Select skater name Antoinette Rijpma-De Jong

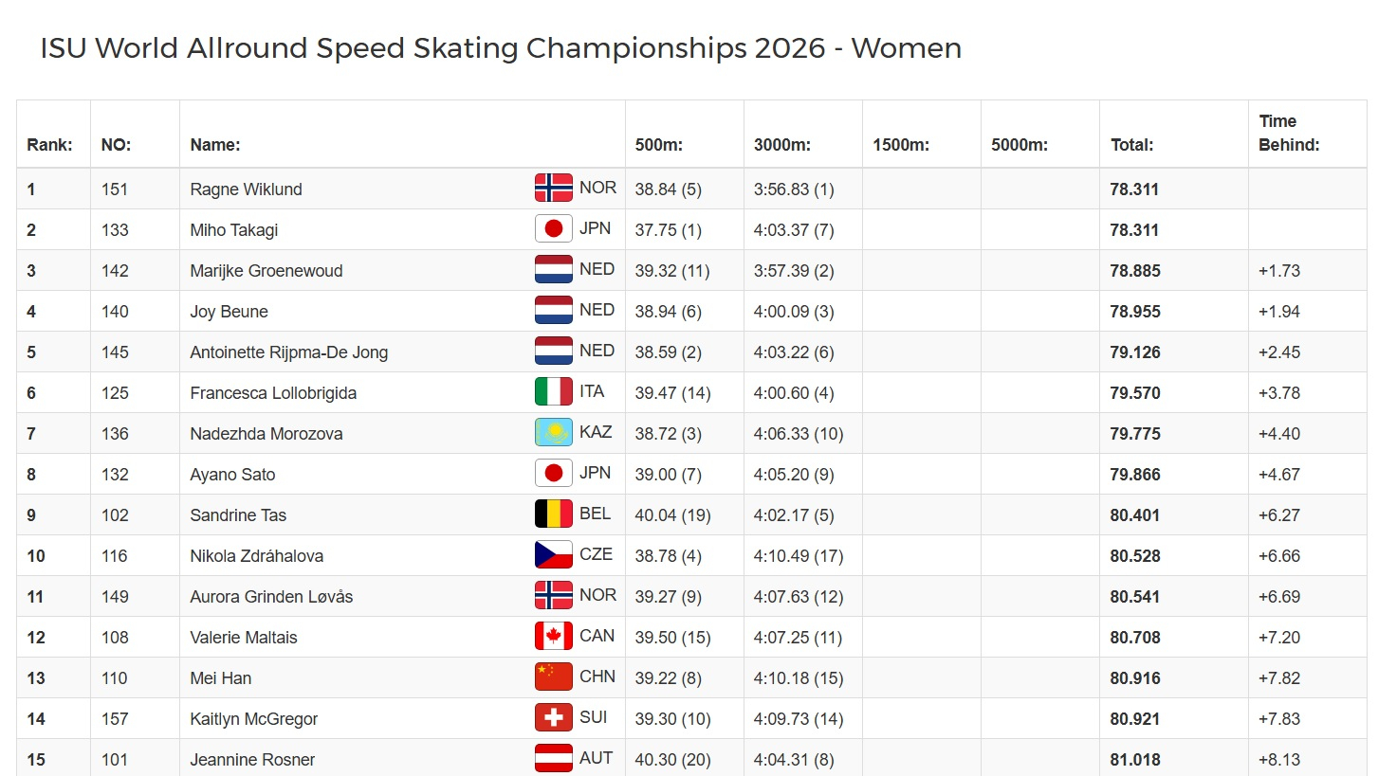pyautogui.click(x=289, y=352)
